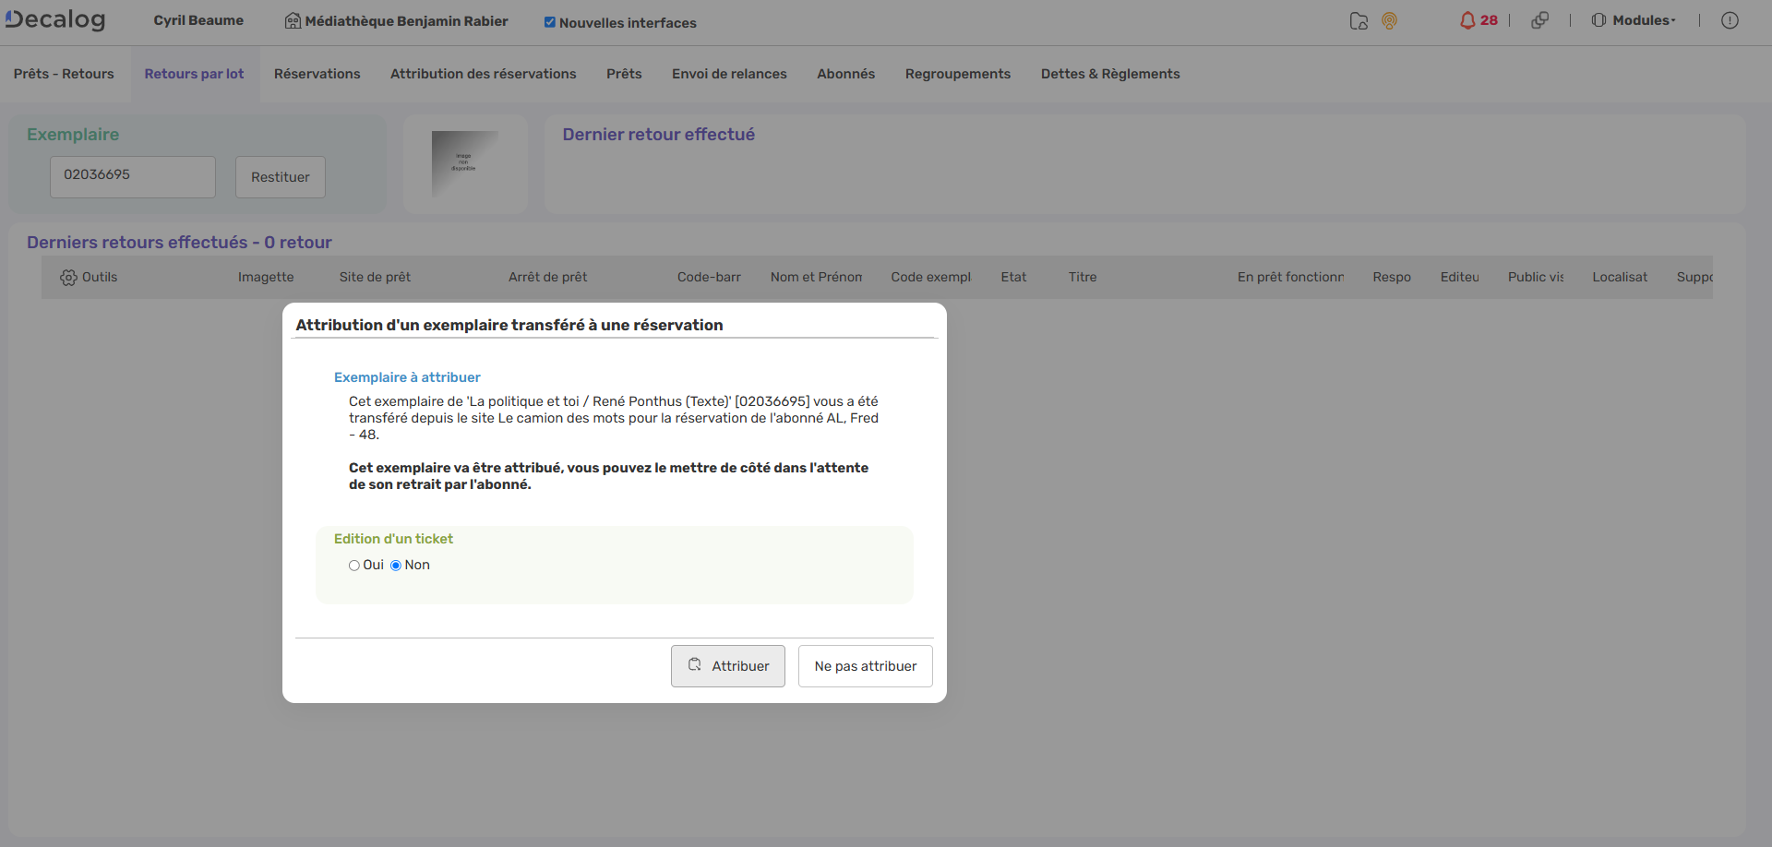This screenshot has height=847, width=1772.
Task: Switch to the Abonnés tab
Action: point(845,74)
